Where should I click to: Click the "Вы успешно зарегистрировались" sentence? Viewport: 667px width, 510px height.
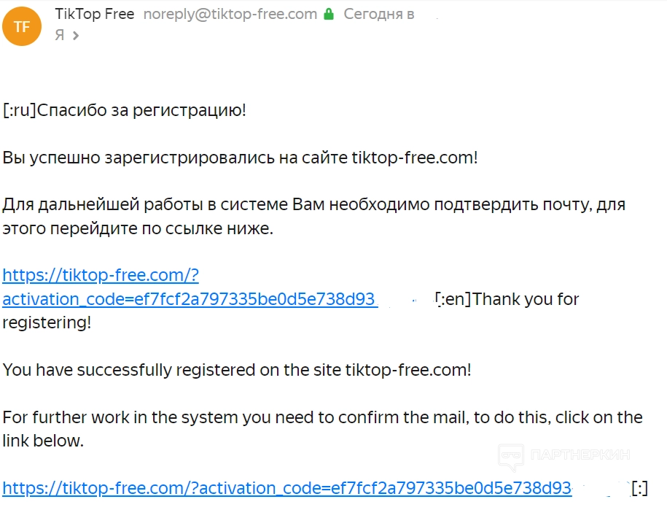(240, 158)
